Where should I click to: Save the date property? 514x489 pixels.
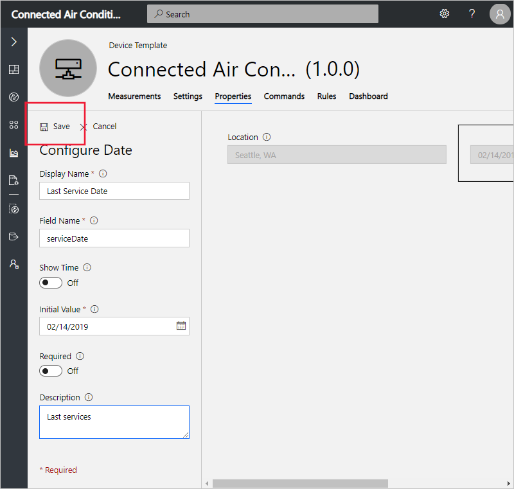pyautogui.click(x=55, y=127)
